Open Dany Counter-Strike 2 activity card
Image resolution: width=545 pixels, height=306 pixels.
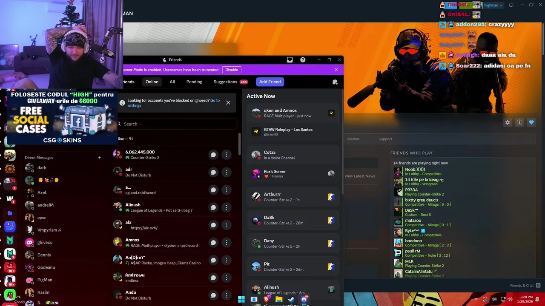(x=293, y=244)
